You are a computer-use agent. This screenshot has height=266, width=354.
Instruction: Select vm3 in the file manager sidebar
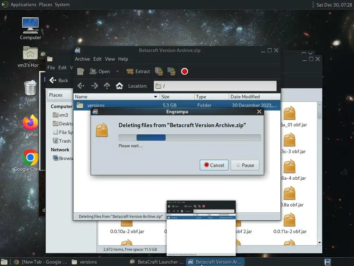(x=60, y=115)
